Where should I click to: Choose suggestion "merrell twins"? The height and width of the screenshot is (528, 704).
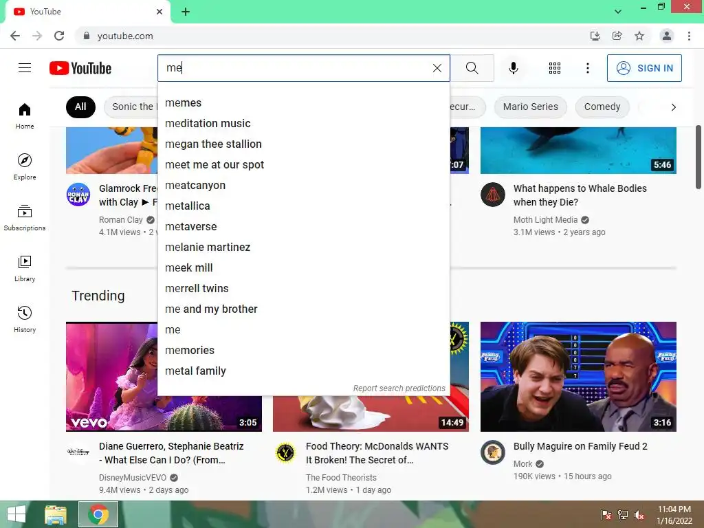pyautogui.click(x=303, y=289)
